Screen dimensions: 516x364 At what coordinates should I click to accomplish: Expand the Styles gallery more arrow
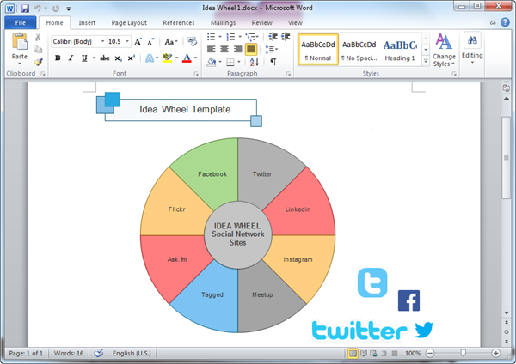pyautogui.click(x=426, y=61)
